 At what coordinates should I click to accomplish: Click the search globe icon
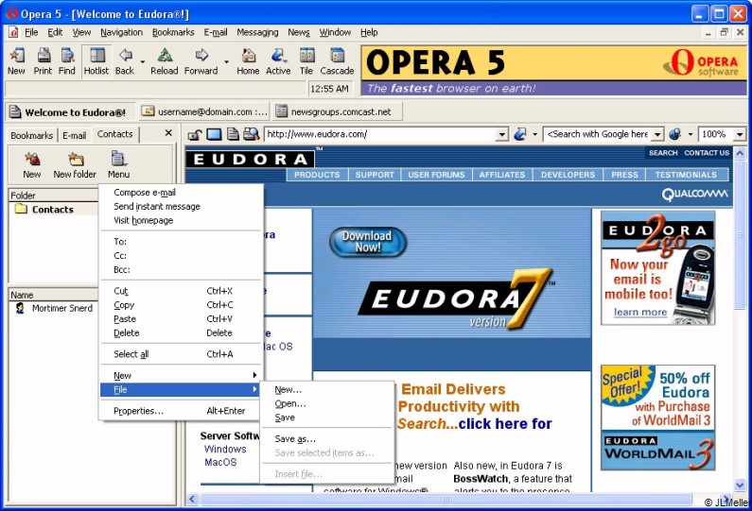click(x=675, y=134)
